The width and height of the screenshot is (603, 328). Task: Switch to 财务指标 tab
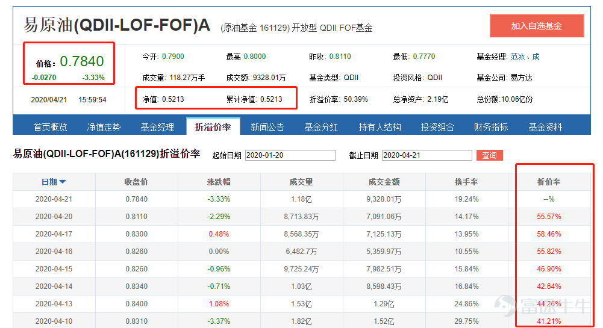491,127
